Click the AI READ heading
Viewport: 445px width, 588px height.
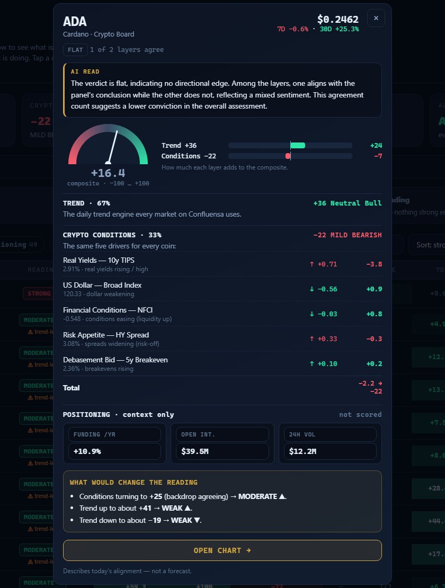pyautogui.click(x=85, y=72)
